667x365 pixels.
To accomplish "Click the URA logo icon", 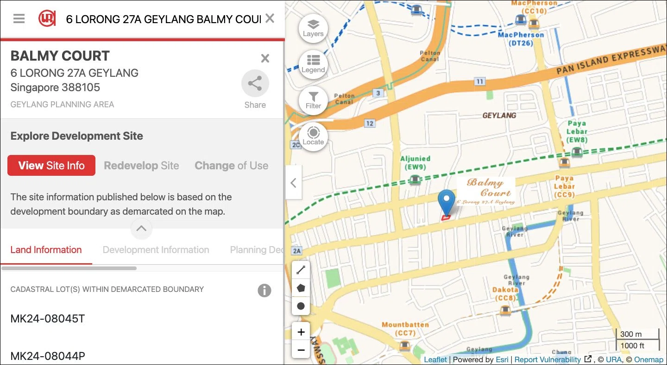I will (x=47, y=19).
